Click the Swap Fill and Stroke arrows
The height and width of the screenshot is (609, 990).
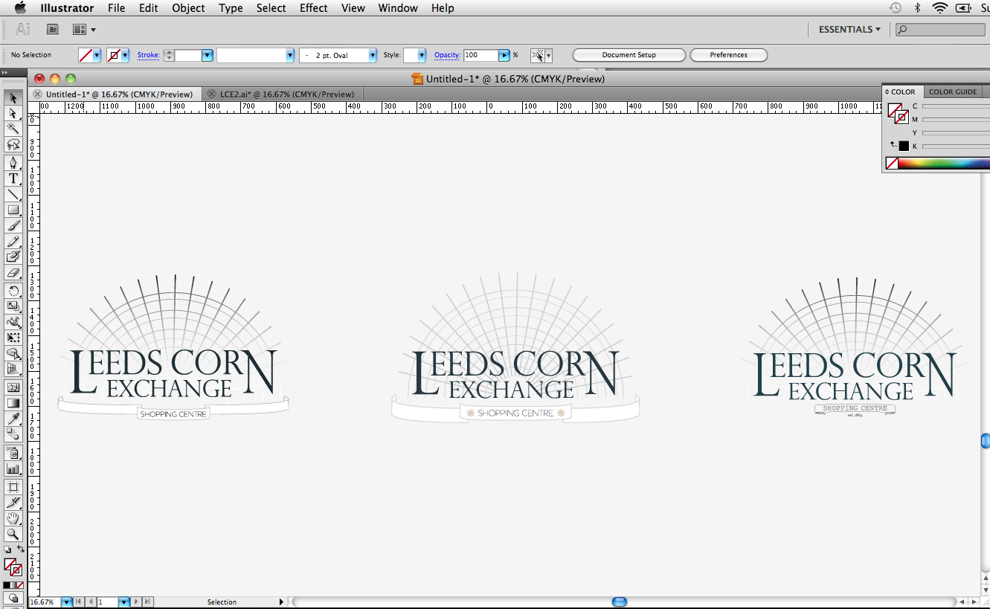click(21, 550)
